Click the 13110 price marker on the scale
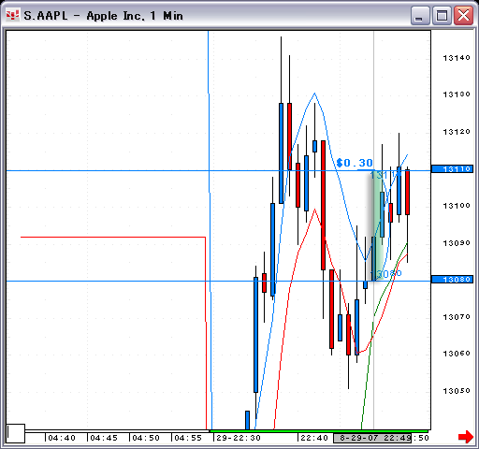Viewport: 479px width, 449px height. coord(452,169)
